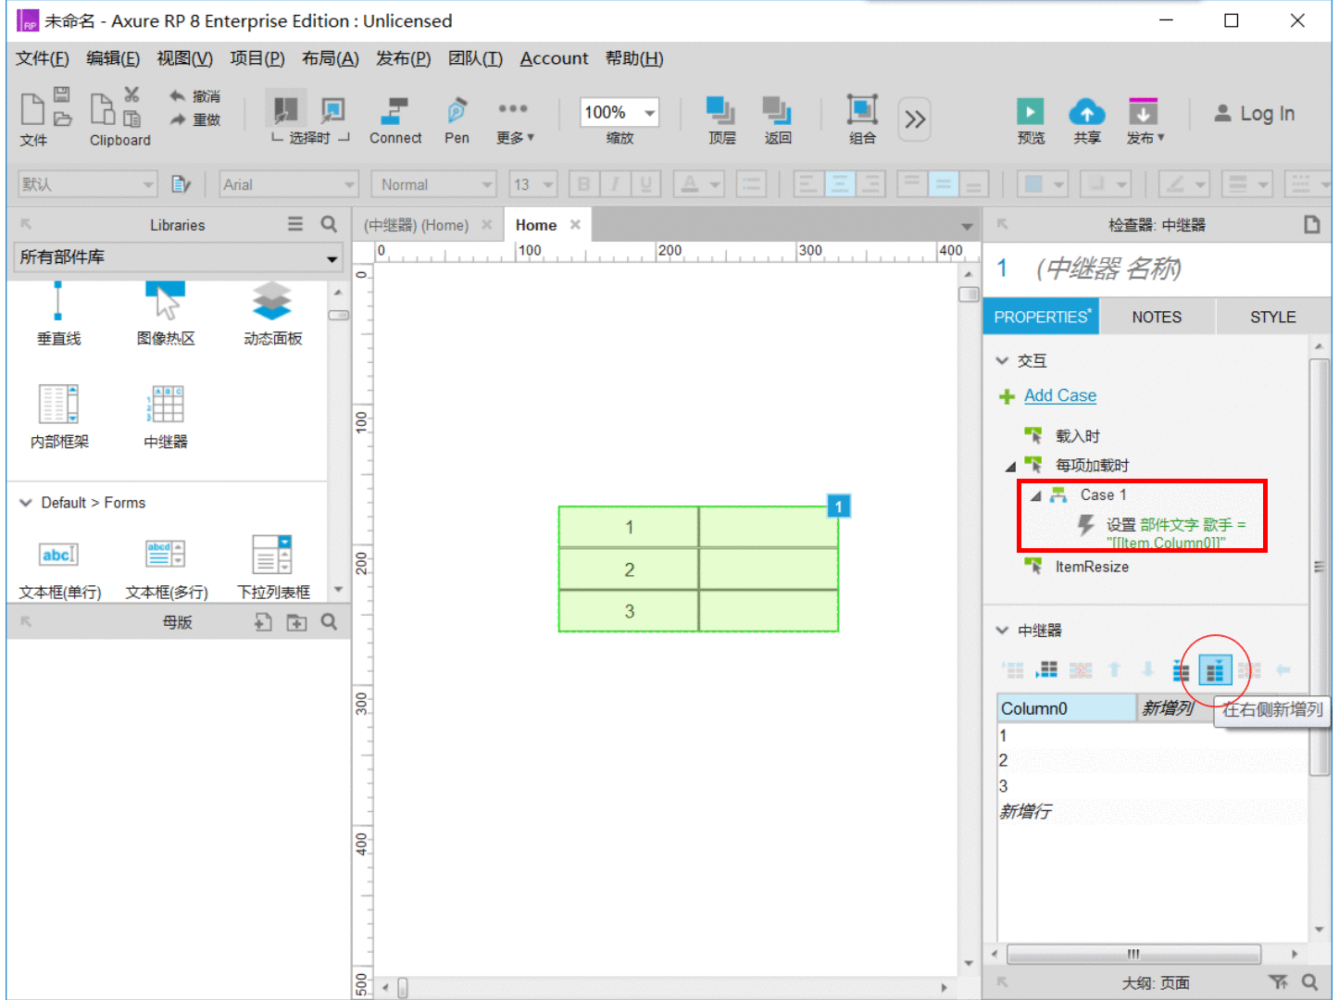Toggle Bold text formatting

583,184
